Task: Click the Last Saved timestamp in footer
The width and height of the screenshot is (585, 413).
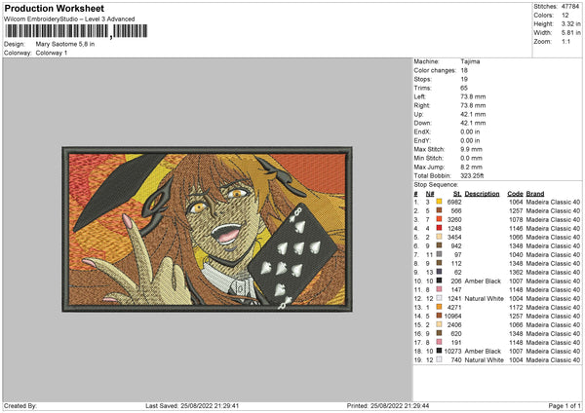Action: click(x=192, y=405)
